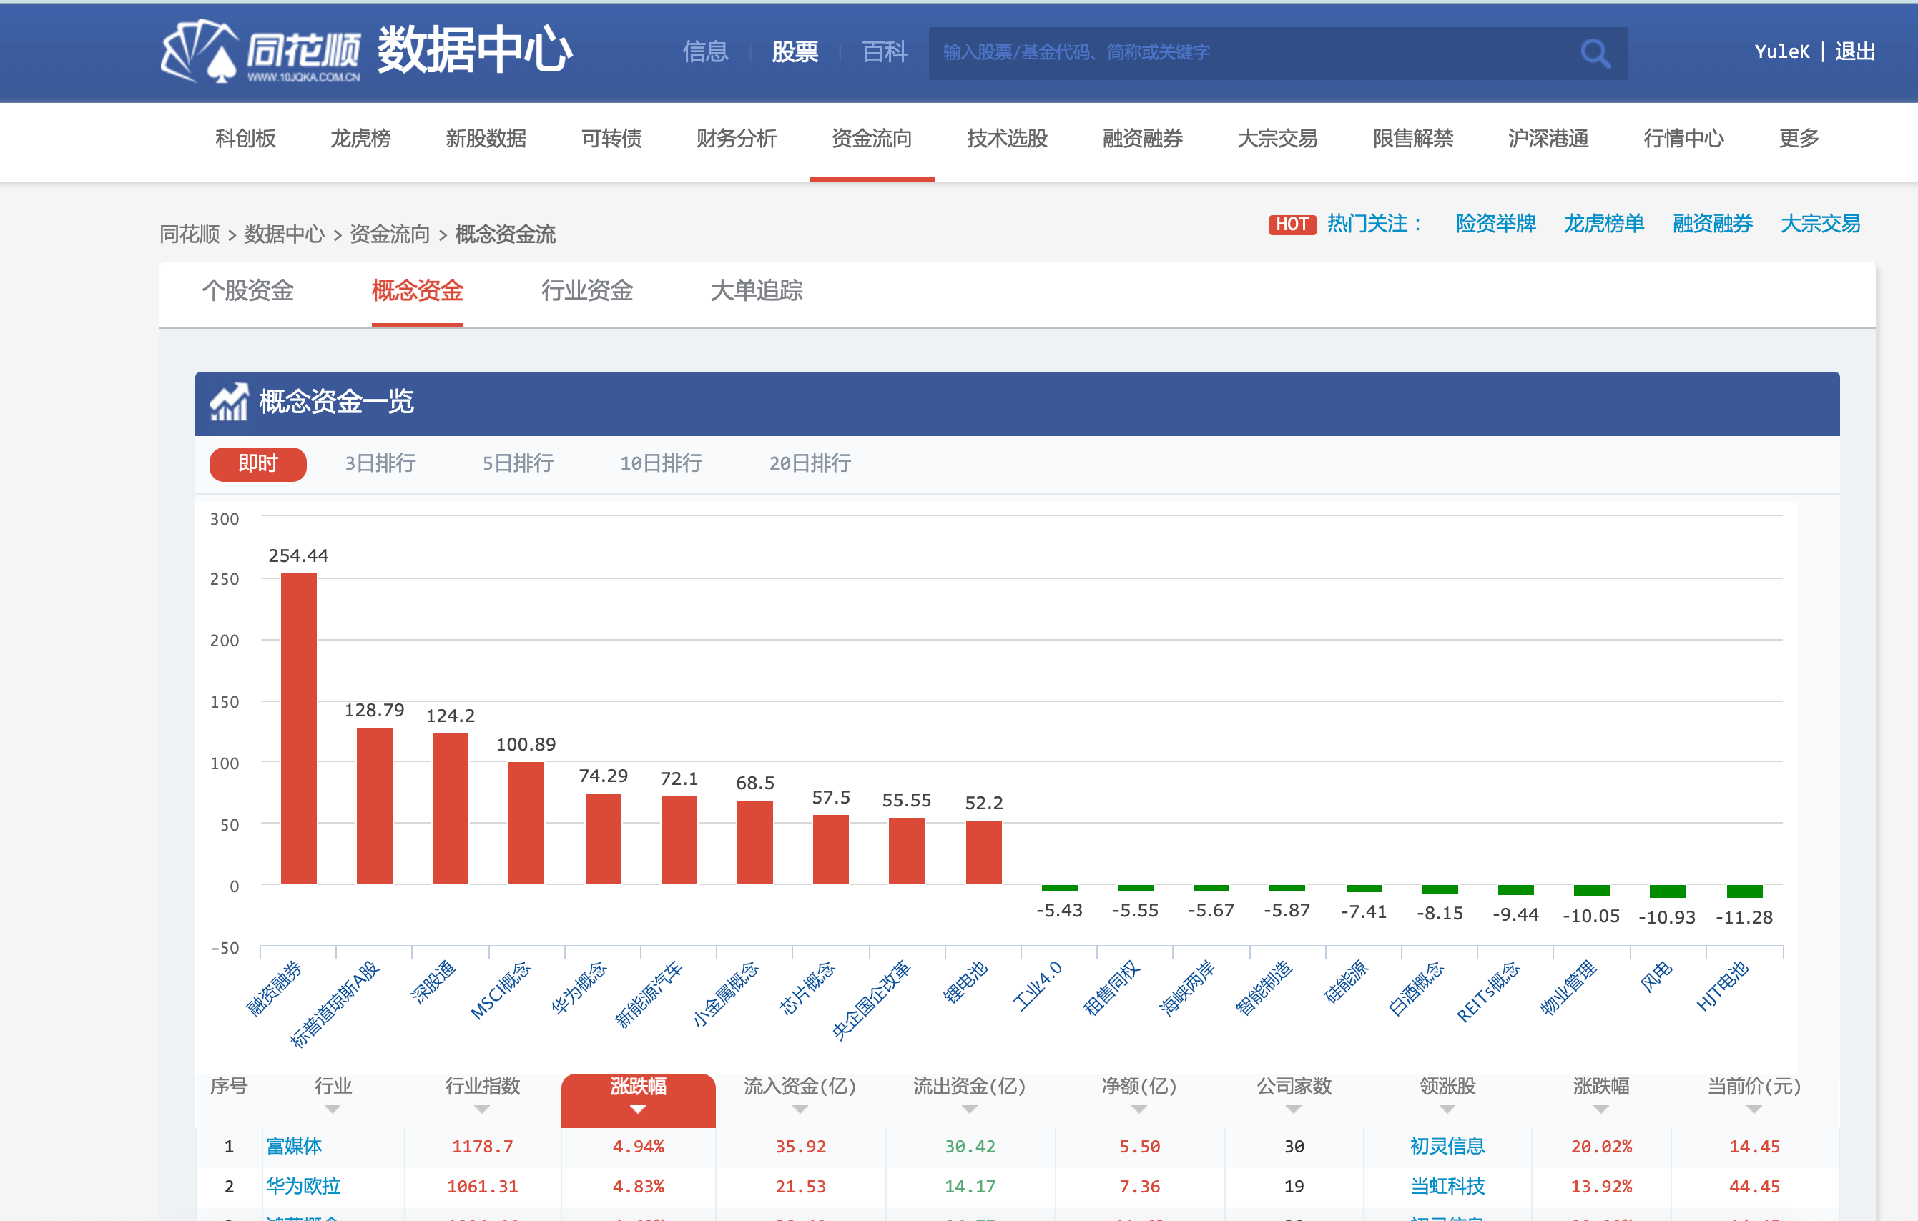Screen dimensions: 1918x1221
Task: Sort by 流出资金(亿) column
Action: (969, 1109)
